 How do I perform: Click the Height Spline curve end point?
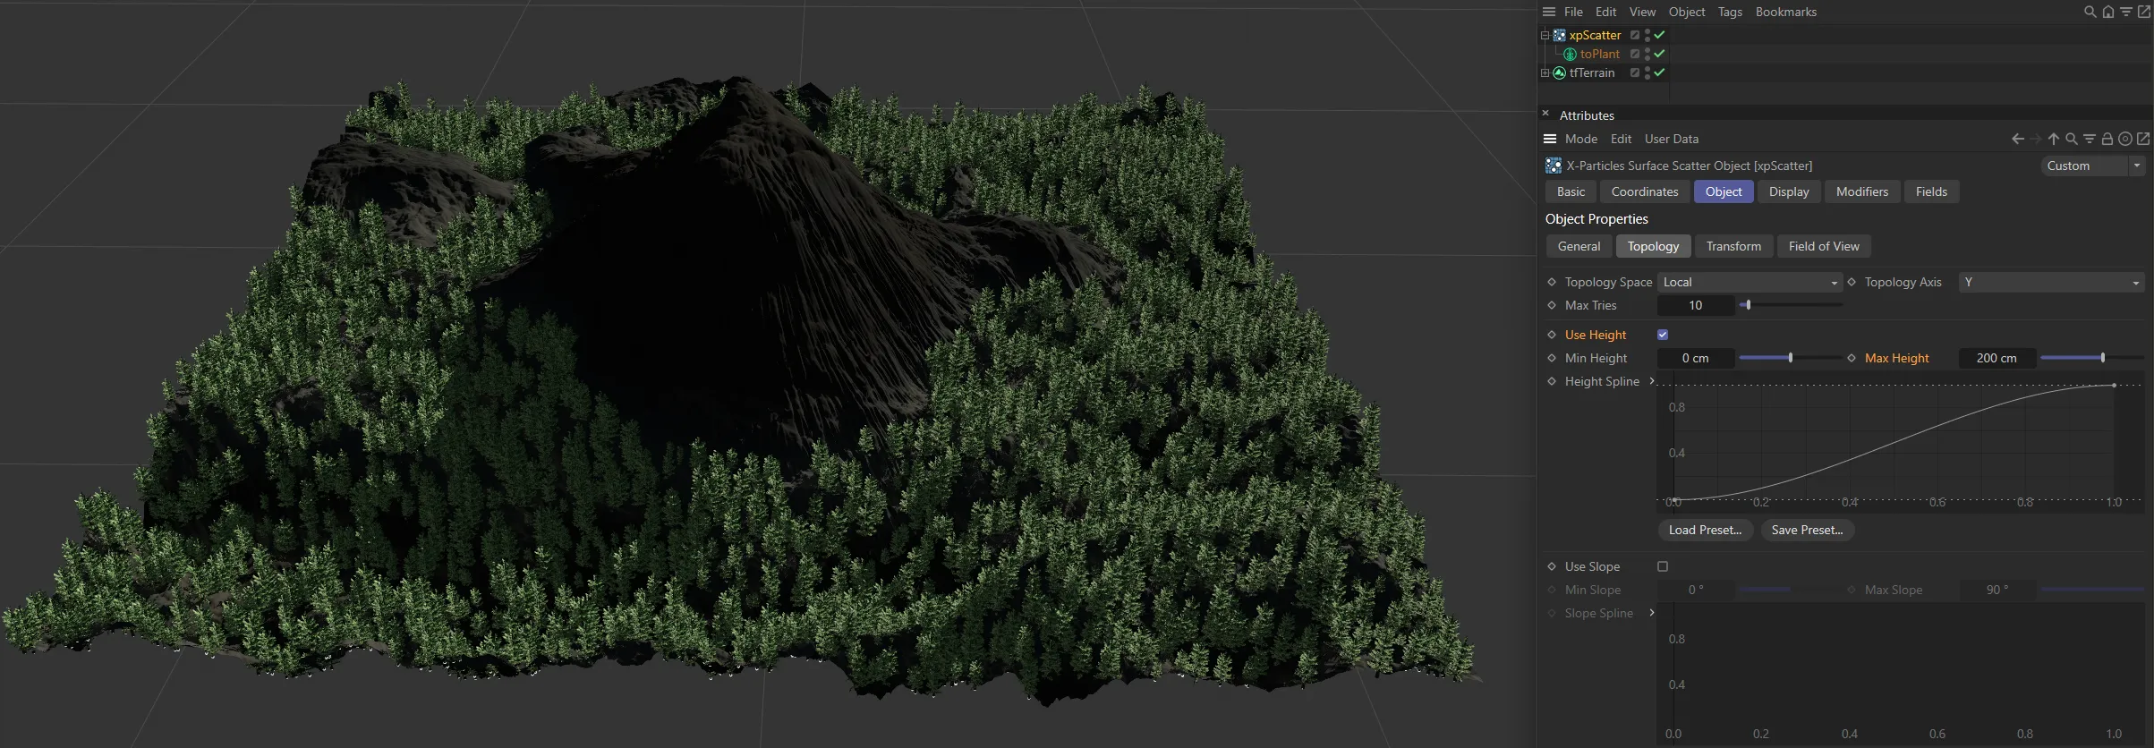click(x=2114, y=386)
